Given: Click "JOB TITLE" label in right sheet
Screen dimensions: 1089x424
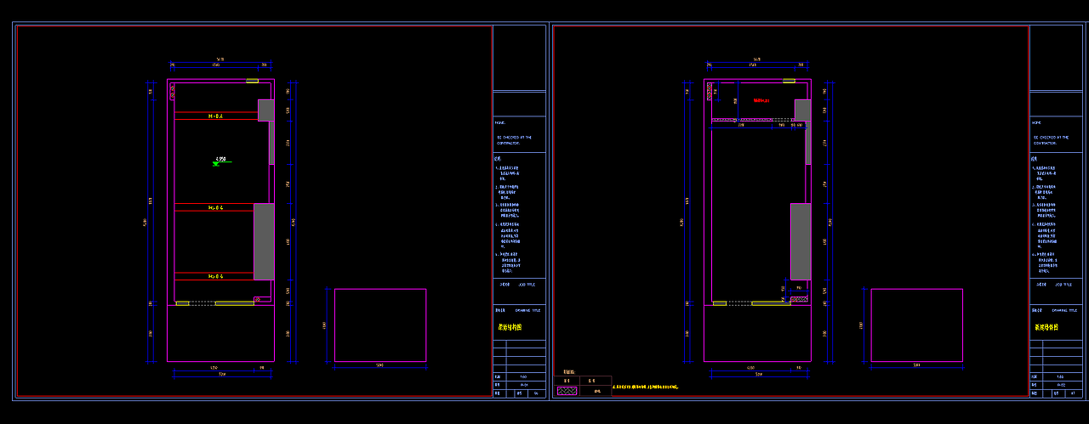Looking at the screenshot, I should pos(1063,285).
